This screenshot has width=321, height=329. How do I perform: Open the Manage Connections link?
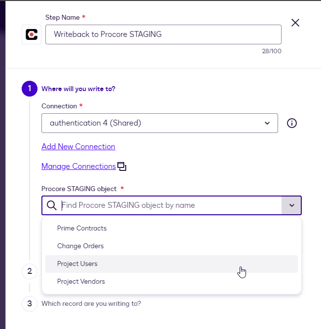(x=78, y=166)
